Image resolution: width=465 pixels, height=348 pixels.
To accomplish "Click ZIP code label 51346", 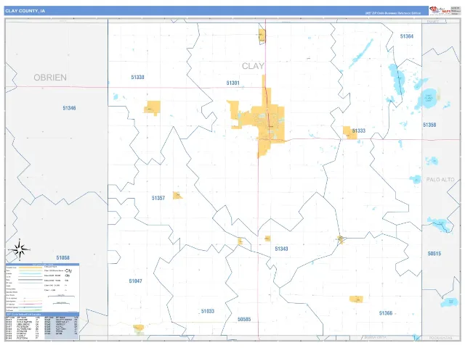I will tap(69, 108).
